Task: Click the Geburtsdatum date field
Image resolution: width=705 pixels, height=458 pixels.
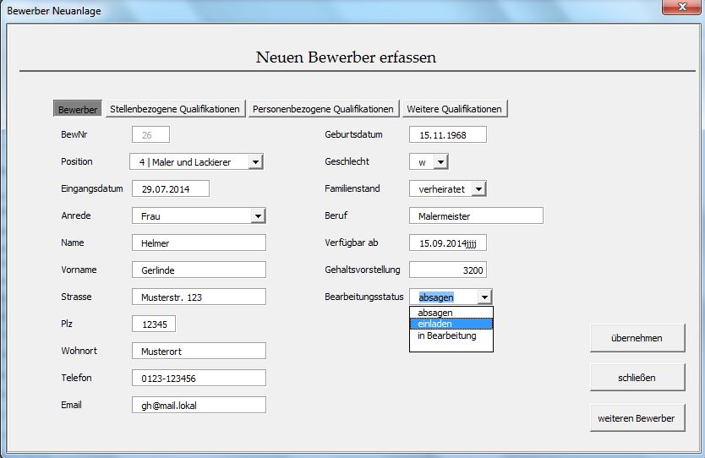Action: click(x=447, y=135)
